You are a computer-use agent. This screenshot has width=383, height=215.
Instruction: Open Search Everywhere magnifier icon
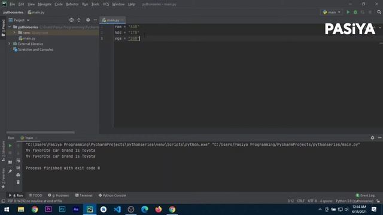(379, 12)
